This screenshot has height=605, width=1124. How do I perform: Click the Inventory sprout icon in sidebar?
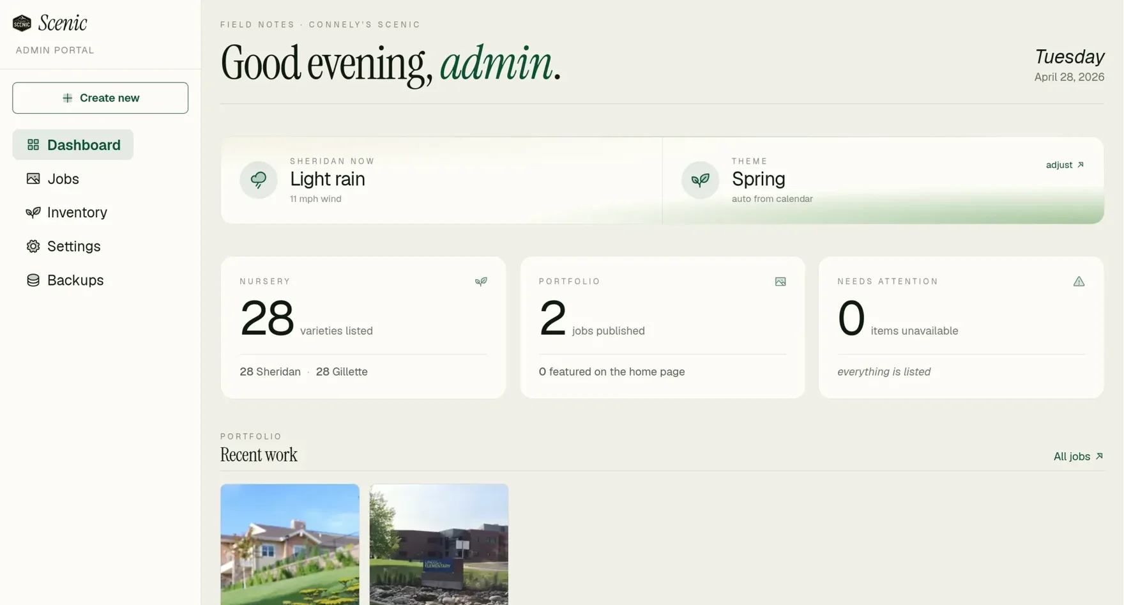33,213
